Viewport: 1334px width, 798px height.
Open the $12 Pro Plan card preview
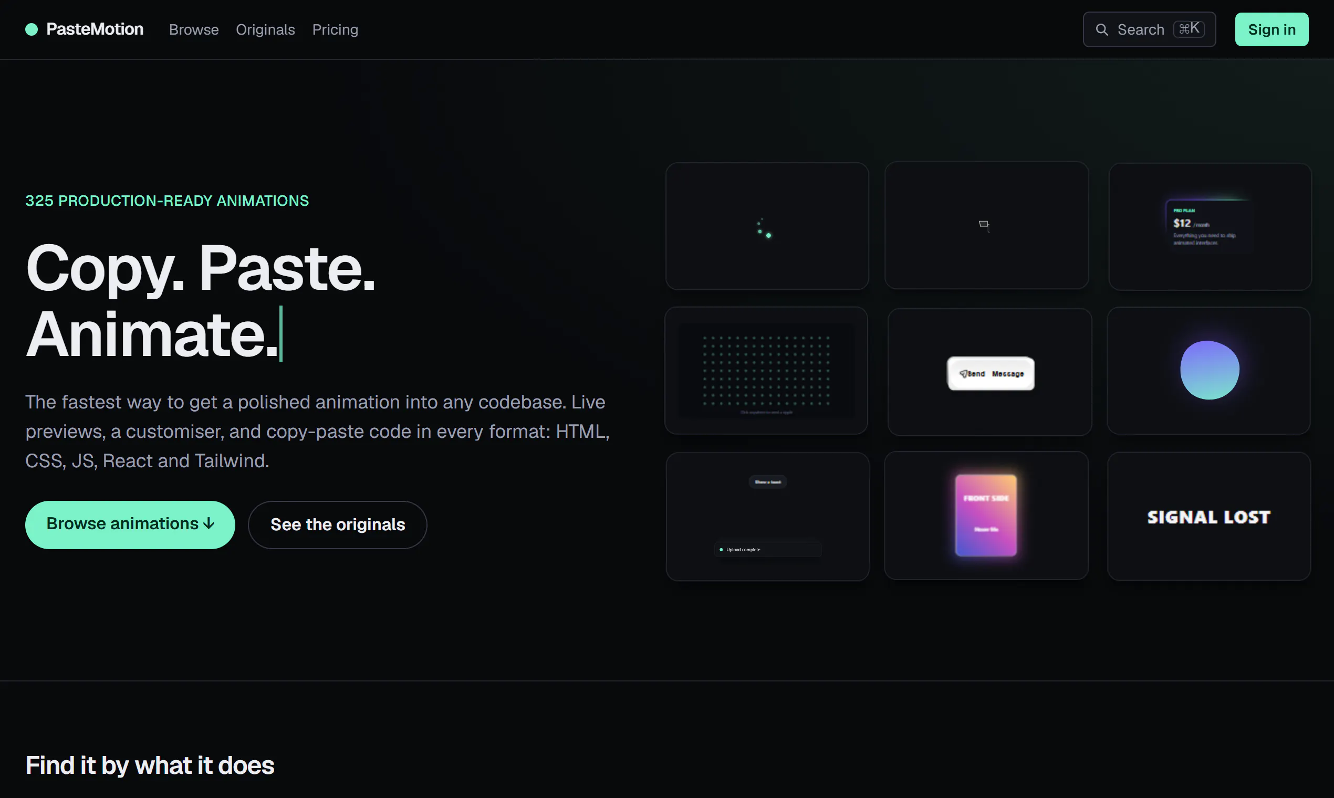1210,227
